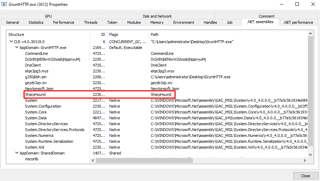This screenshot has width=320, height=181.
Task: Switch to the General tab
Action: click(x=12, y=22)
